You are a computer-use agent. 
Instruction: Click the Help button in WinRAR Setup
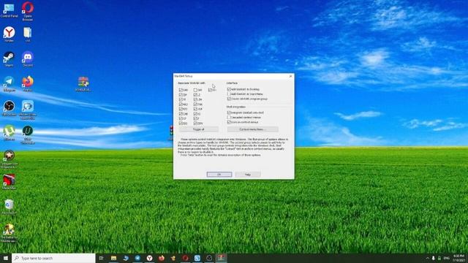[x=248, y=174]
